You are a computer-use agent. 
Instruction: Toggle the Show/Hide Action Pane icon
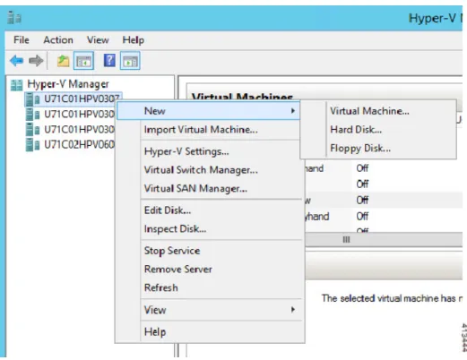[x=130, y=61]
